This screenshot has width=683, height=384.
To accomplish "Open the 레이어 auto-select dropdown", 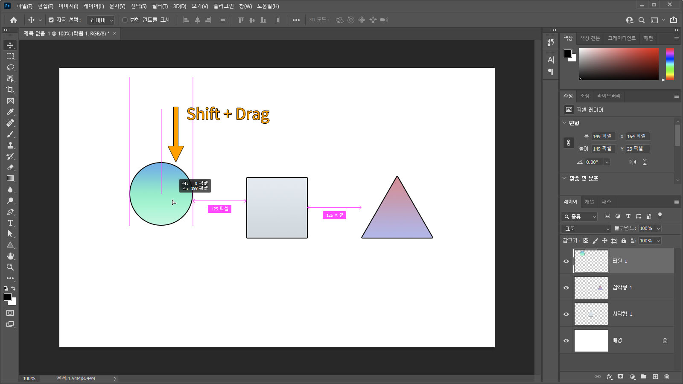I will [101, 20].
